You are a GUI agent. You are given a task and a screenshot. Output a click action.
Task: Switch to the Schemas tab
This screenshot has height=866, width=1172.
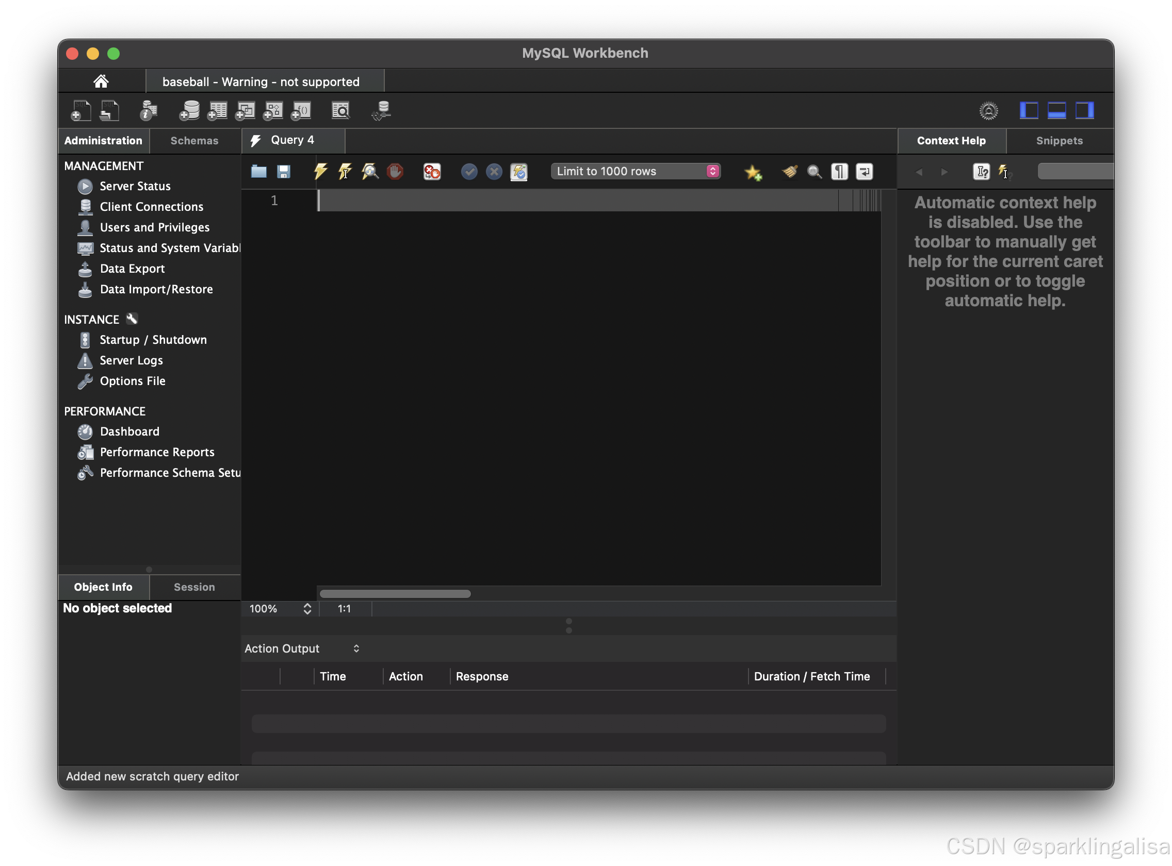194,141
